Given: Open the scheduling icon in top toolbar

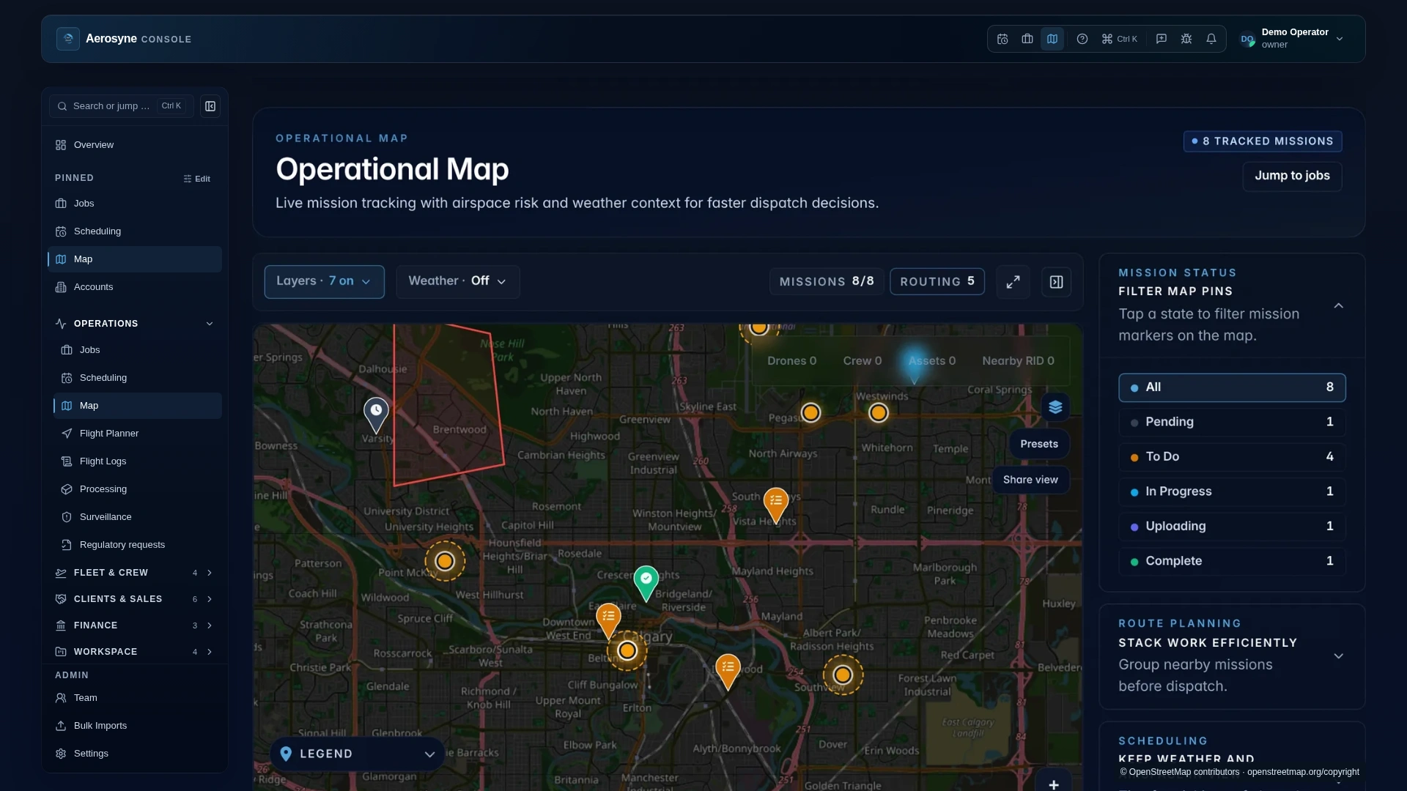Looking at the screenshot, I should (1002, 39).
